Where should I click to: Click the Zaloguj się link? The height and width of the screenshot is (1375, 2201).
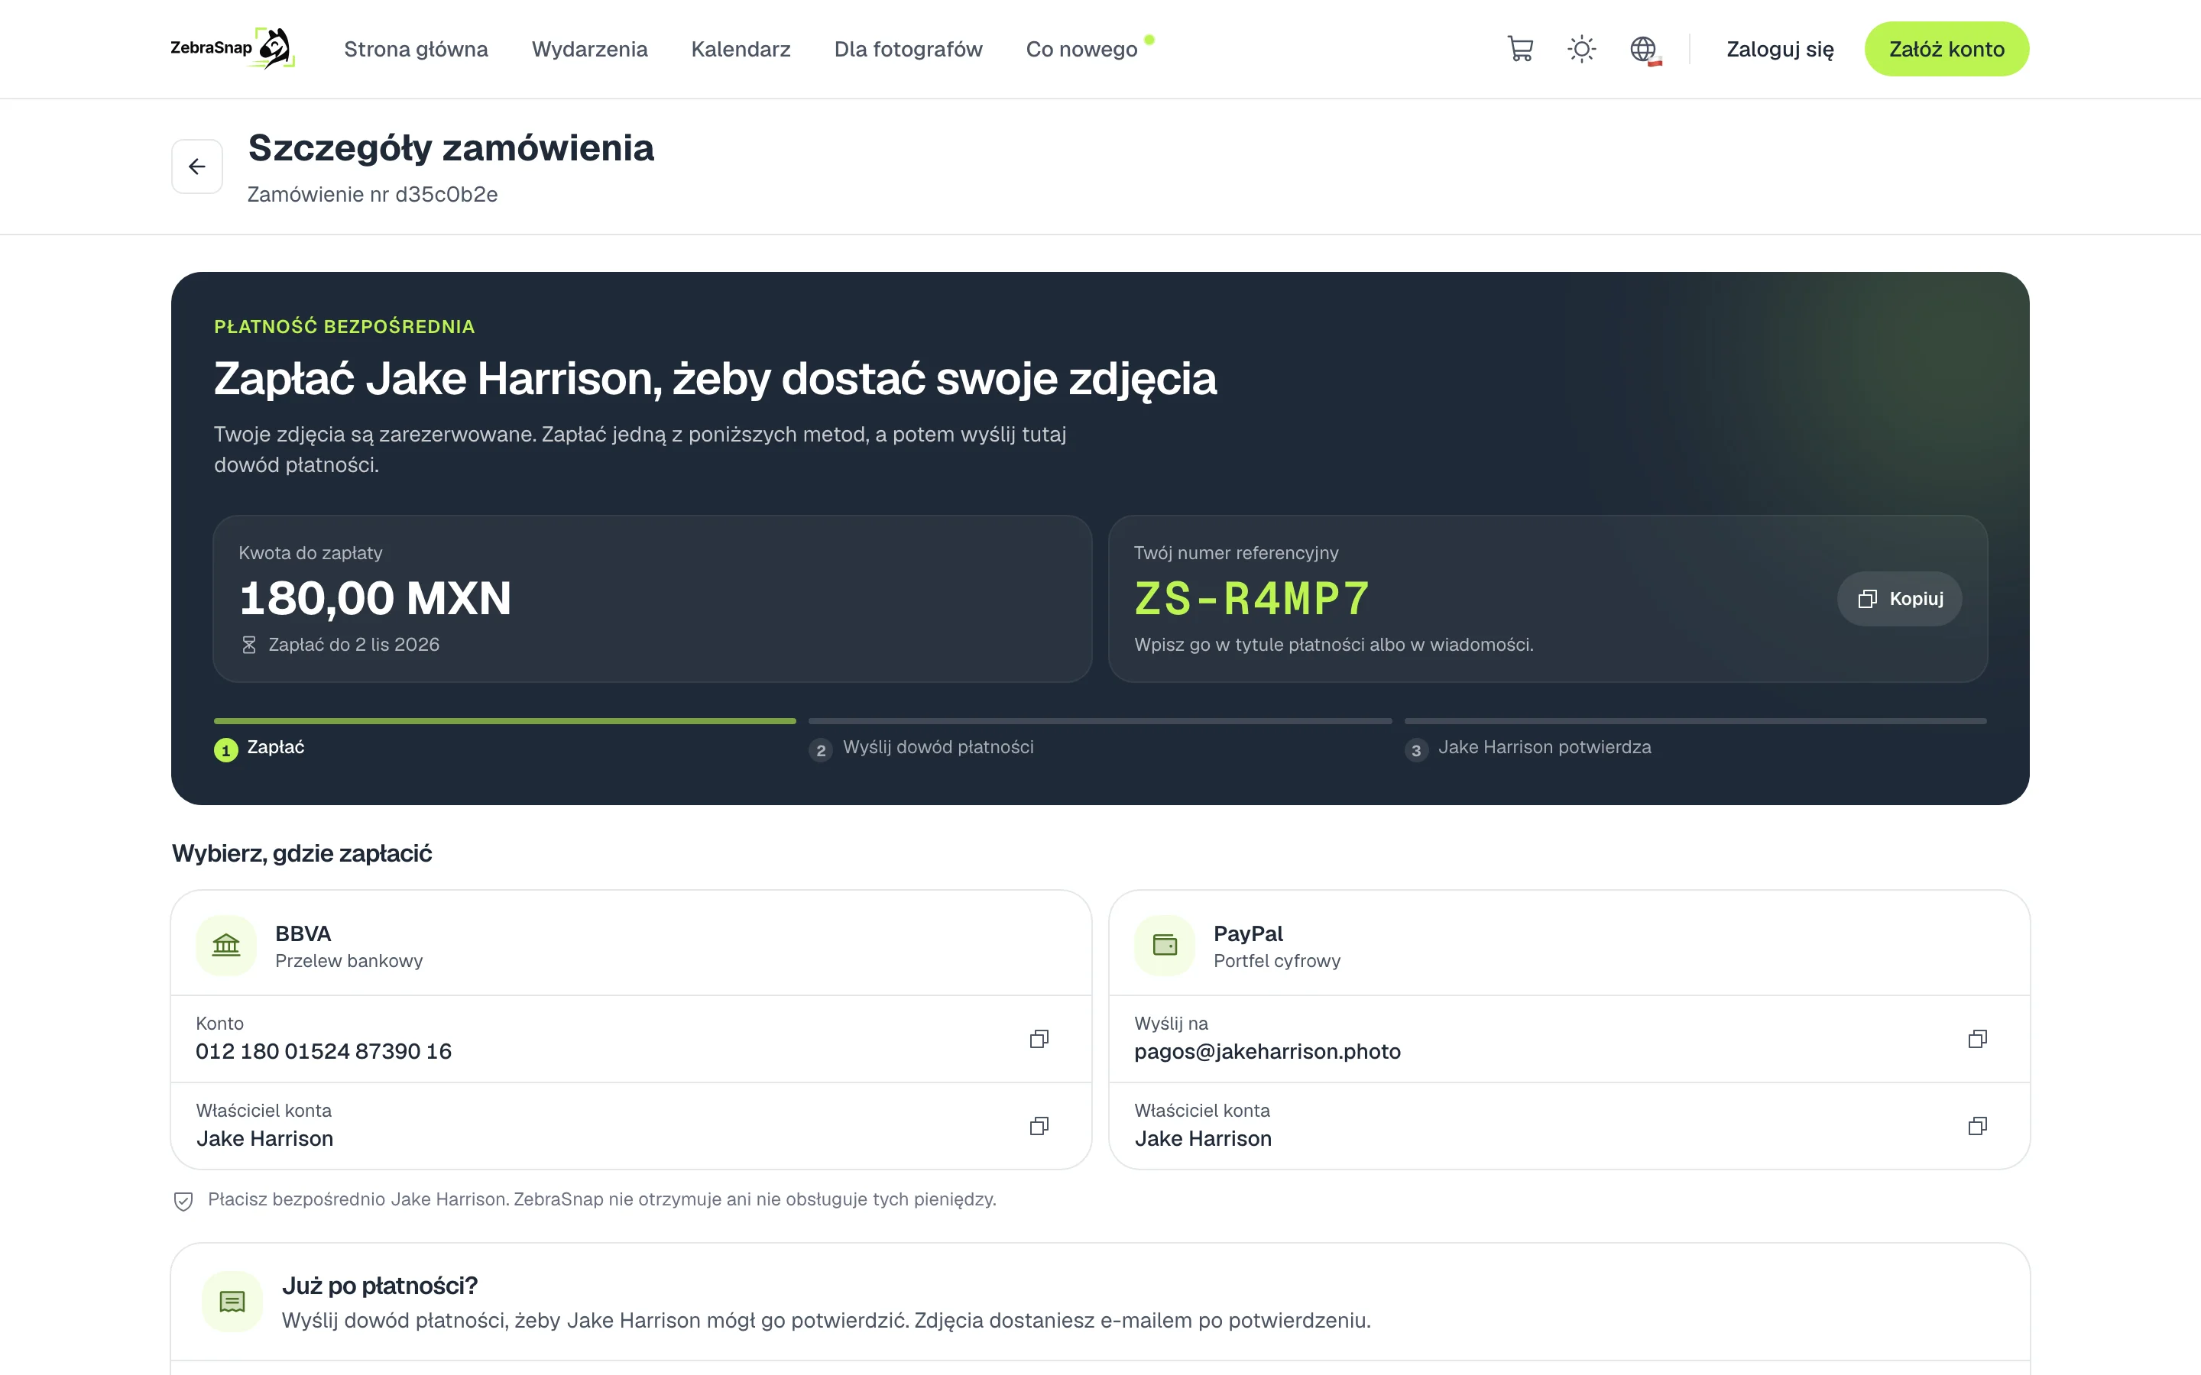[1780, 49]
